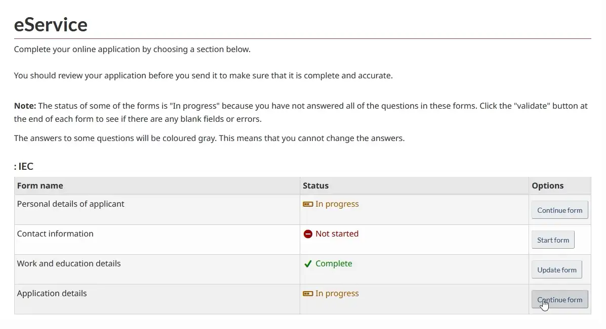The image size is (606, 329).
Task: Start the Contact information form
Action: coord(553,240)
